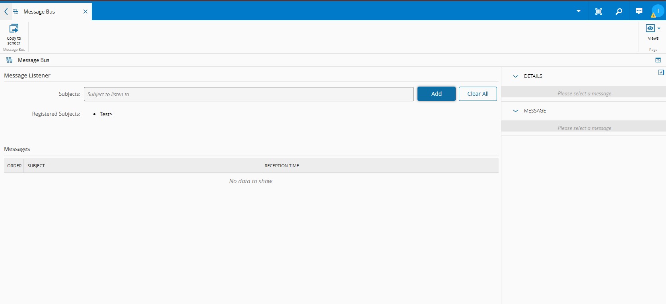
Task: Click the magnifying glass search icon
Action: [x=619, y=12]
